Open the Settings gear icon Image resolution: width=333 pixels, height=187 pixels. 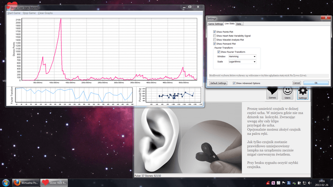click(x=303, y=93)
